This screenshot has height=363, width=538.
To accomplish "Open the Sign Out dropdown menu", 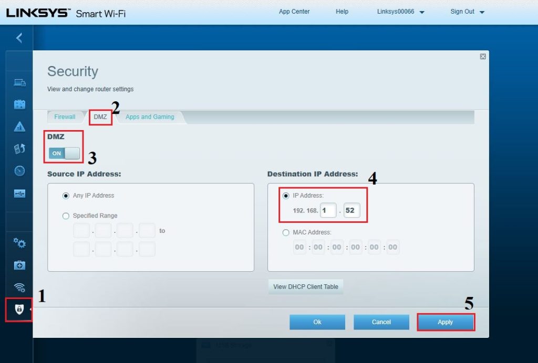I will [467, 12].
